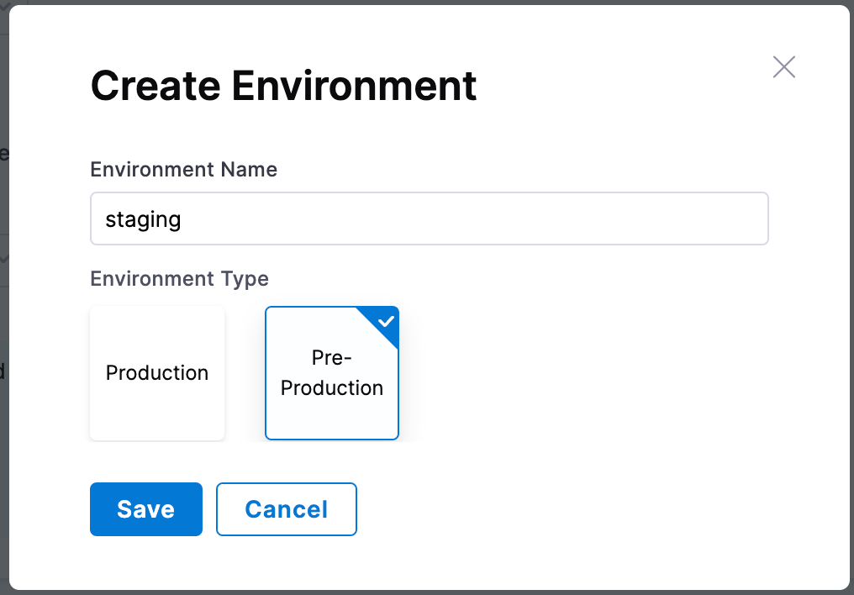Click the Environment Type label
This screenshot has height=595, width=854.
pos(179,278)
